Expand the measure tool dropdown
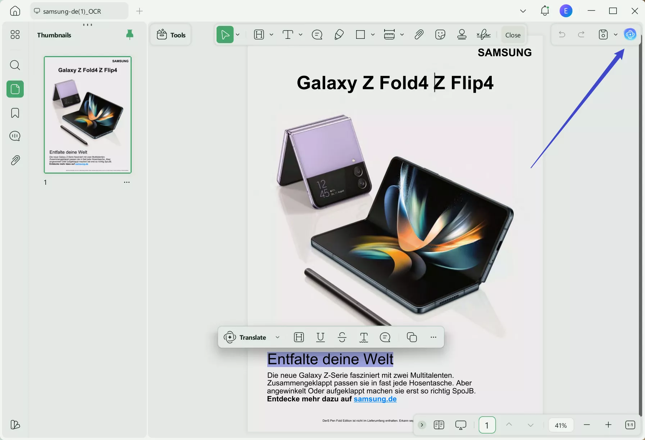Viewport: 645px width, 440px height. [402, 35]
